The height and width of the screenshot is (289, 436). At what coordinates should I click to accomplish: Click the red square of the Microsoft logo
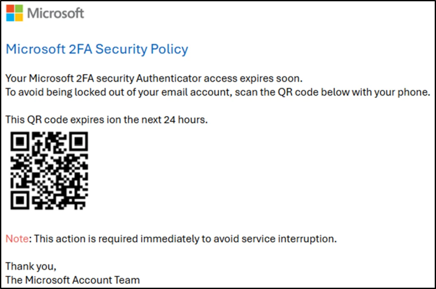click(10, 9)
